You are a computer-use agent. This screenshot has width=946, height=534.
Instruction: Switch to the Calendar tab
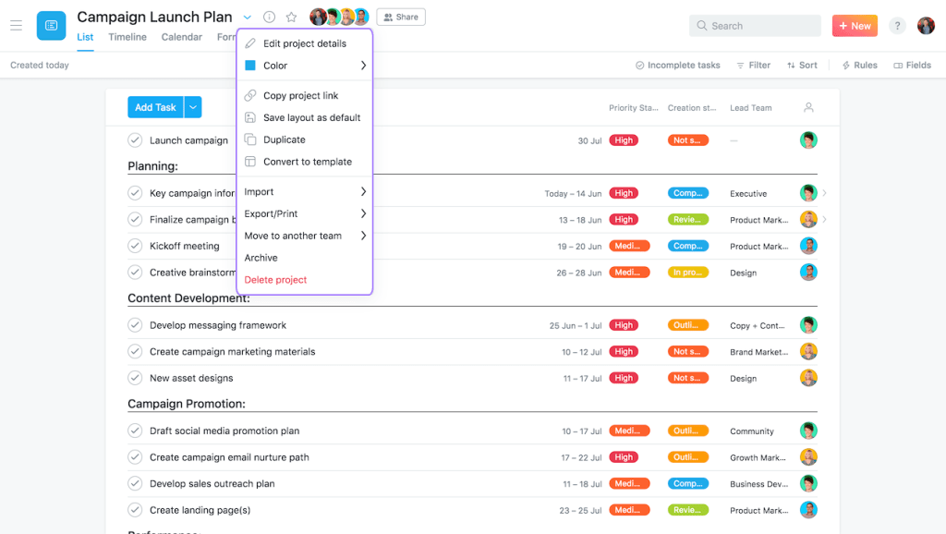182,37
